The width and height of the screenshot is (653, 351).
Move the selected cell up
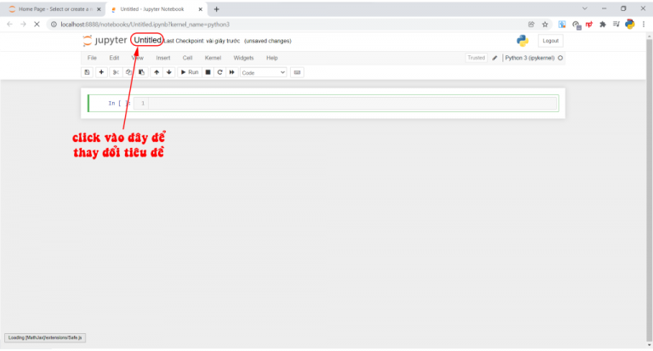(156, 72)
